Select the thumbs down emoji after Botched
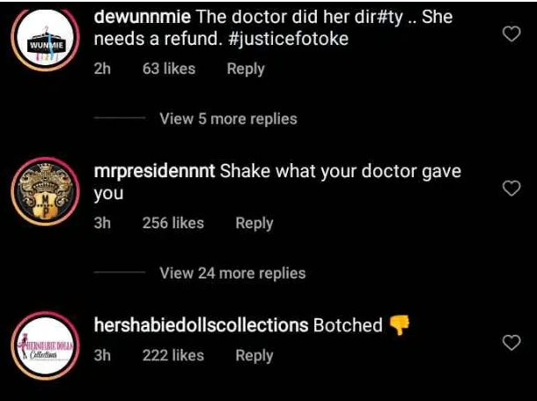 click(400, 324)
